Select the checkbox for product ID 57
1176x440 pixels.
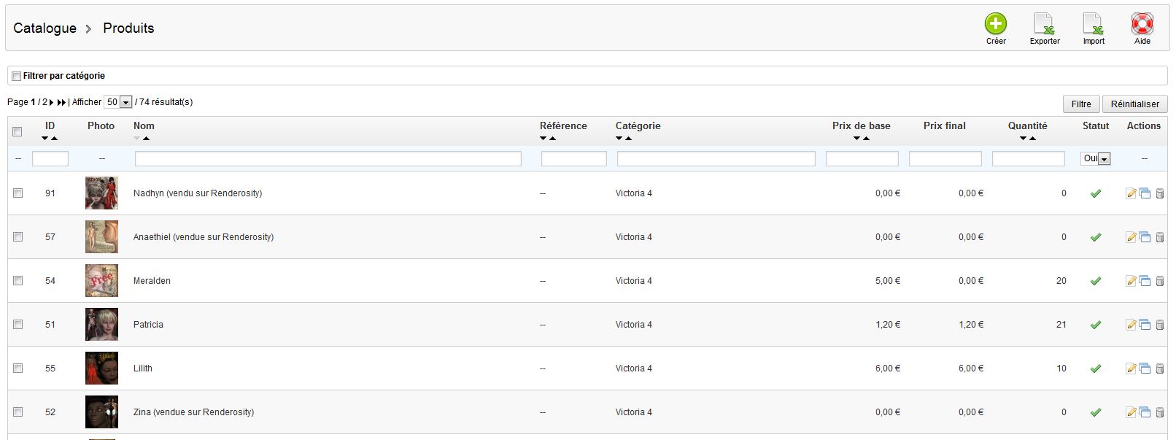[x=18, y=237]
